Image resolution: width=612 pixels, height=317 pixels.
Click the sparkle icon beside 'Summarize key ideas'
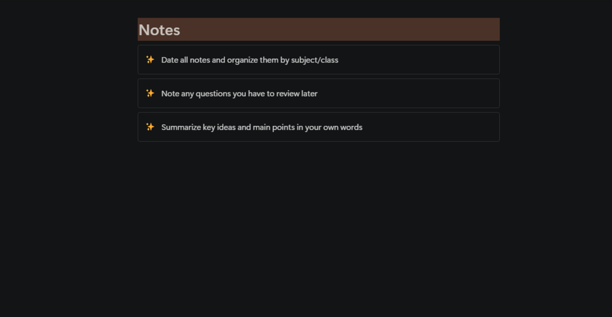(150, 127)
